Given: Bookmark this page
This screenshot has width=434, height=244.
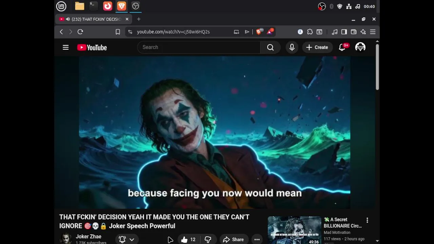Looking at the screenshot, I should click(118, 32).
